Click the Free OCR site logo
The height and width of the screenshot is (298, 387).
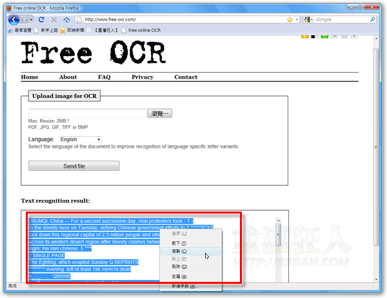coord(94,52)
